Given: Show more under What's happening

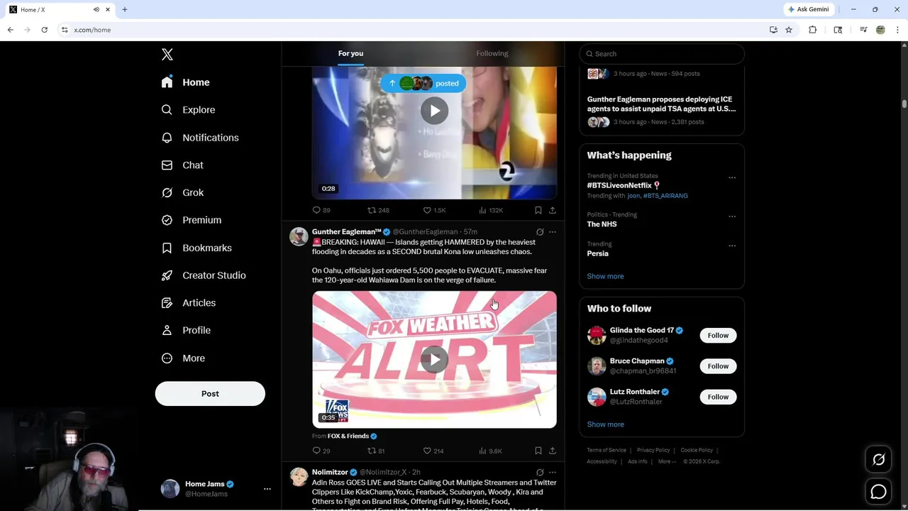Looking at the screenshot, I should 605,276.
